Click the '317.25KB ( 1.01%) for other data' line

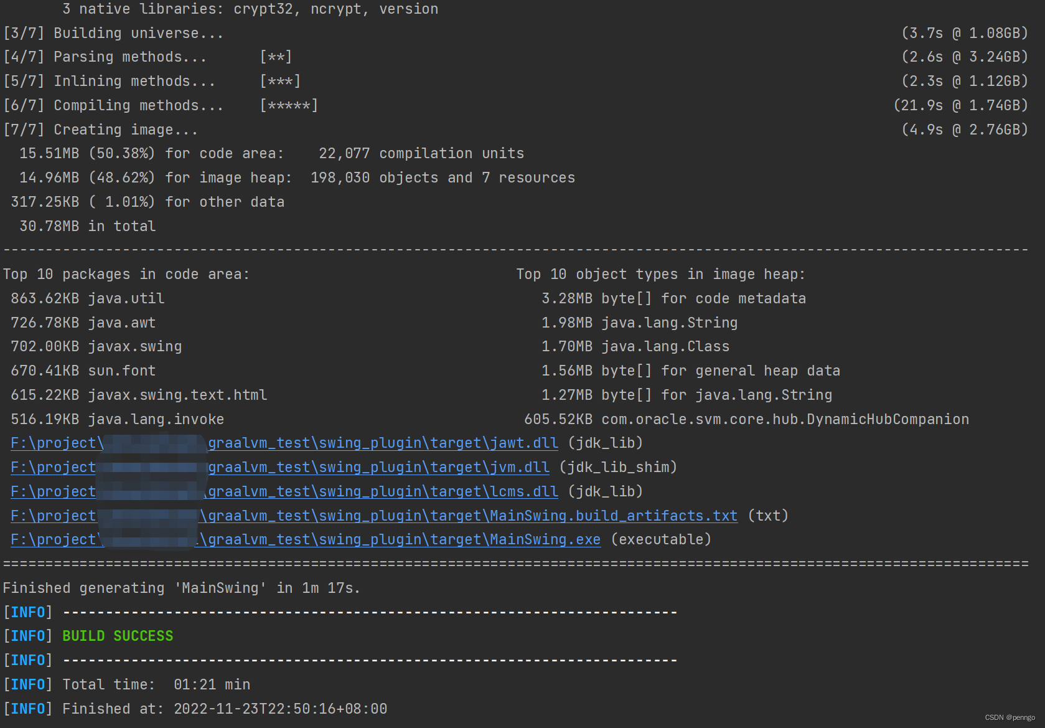[x=148, y=202]
